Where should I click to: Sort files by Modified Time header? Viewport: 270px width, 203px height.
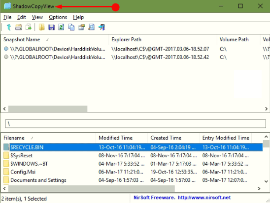pos(122,138)
